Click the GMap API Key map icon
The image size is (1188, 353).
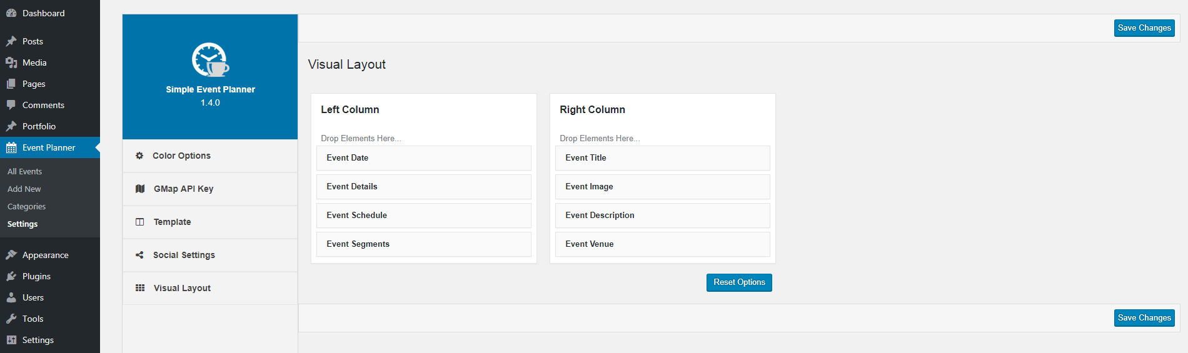click(140, 189)
